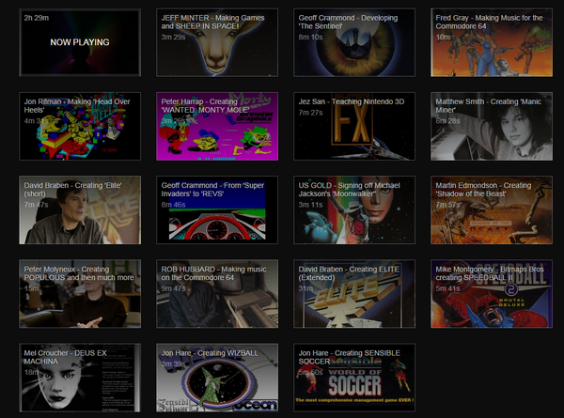Play Geoff Crammond Super Invaders to REVS
This screenshot has width=564, height=418.
(217, 209)
